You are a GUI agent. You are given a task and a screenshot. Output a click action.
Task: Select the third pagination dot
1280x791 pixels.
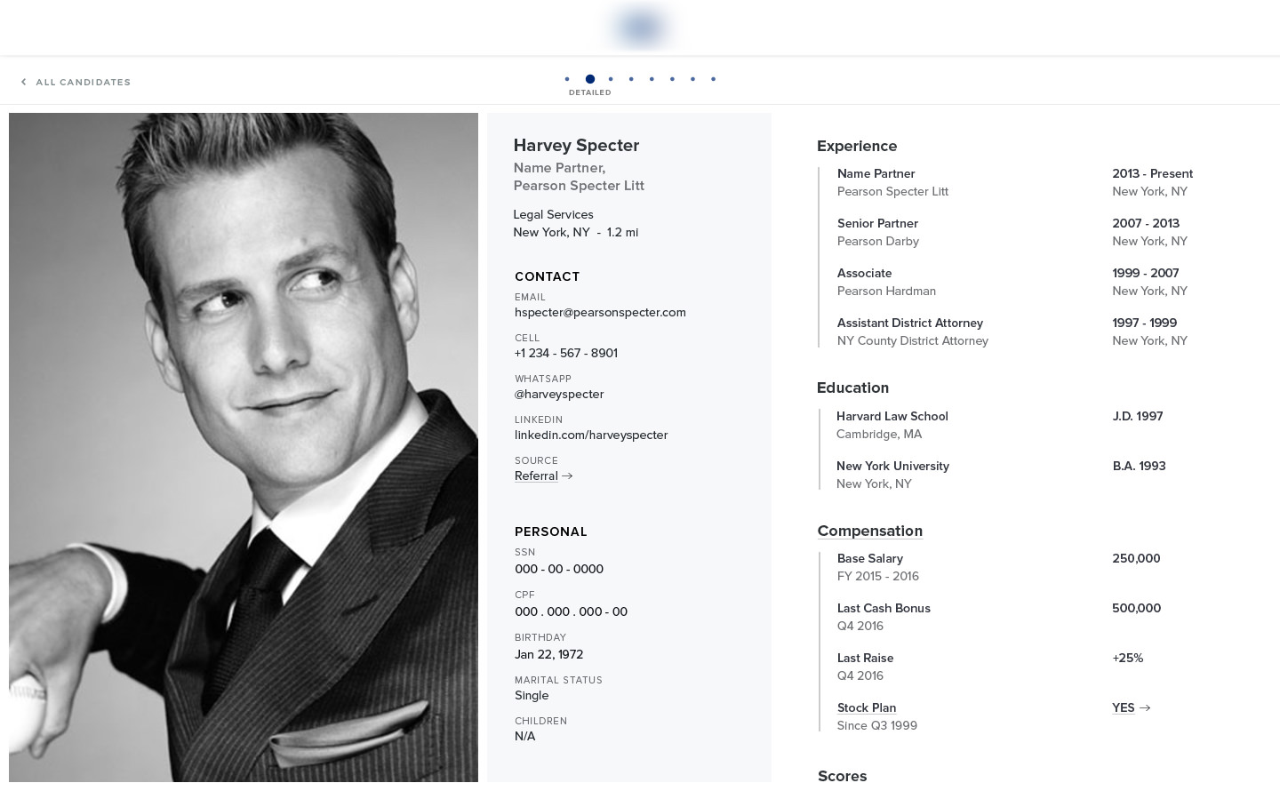611,79
